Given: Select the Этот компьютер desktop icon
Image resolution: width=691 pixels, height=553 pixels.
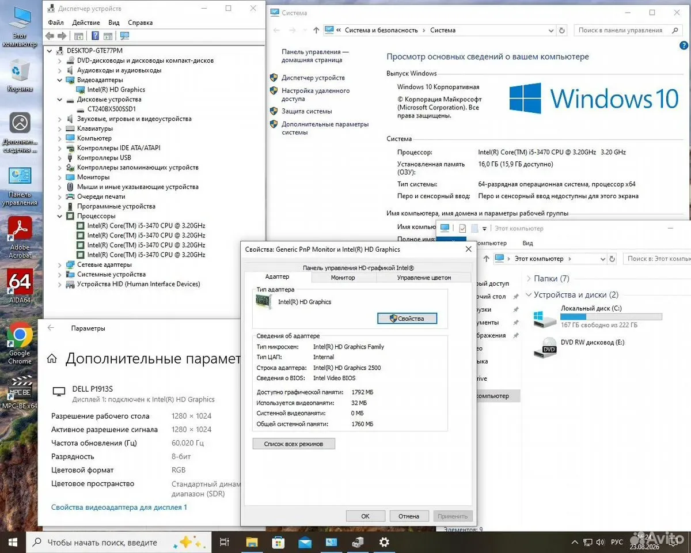Looking at the screenshot, I should click(20, 27).
